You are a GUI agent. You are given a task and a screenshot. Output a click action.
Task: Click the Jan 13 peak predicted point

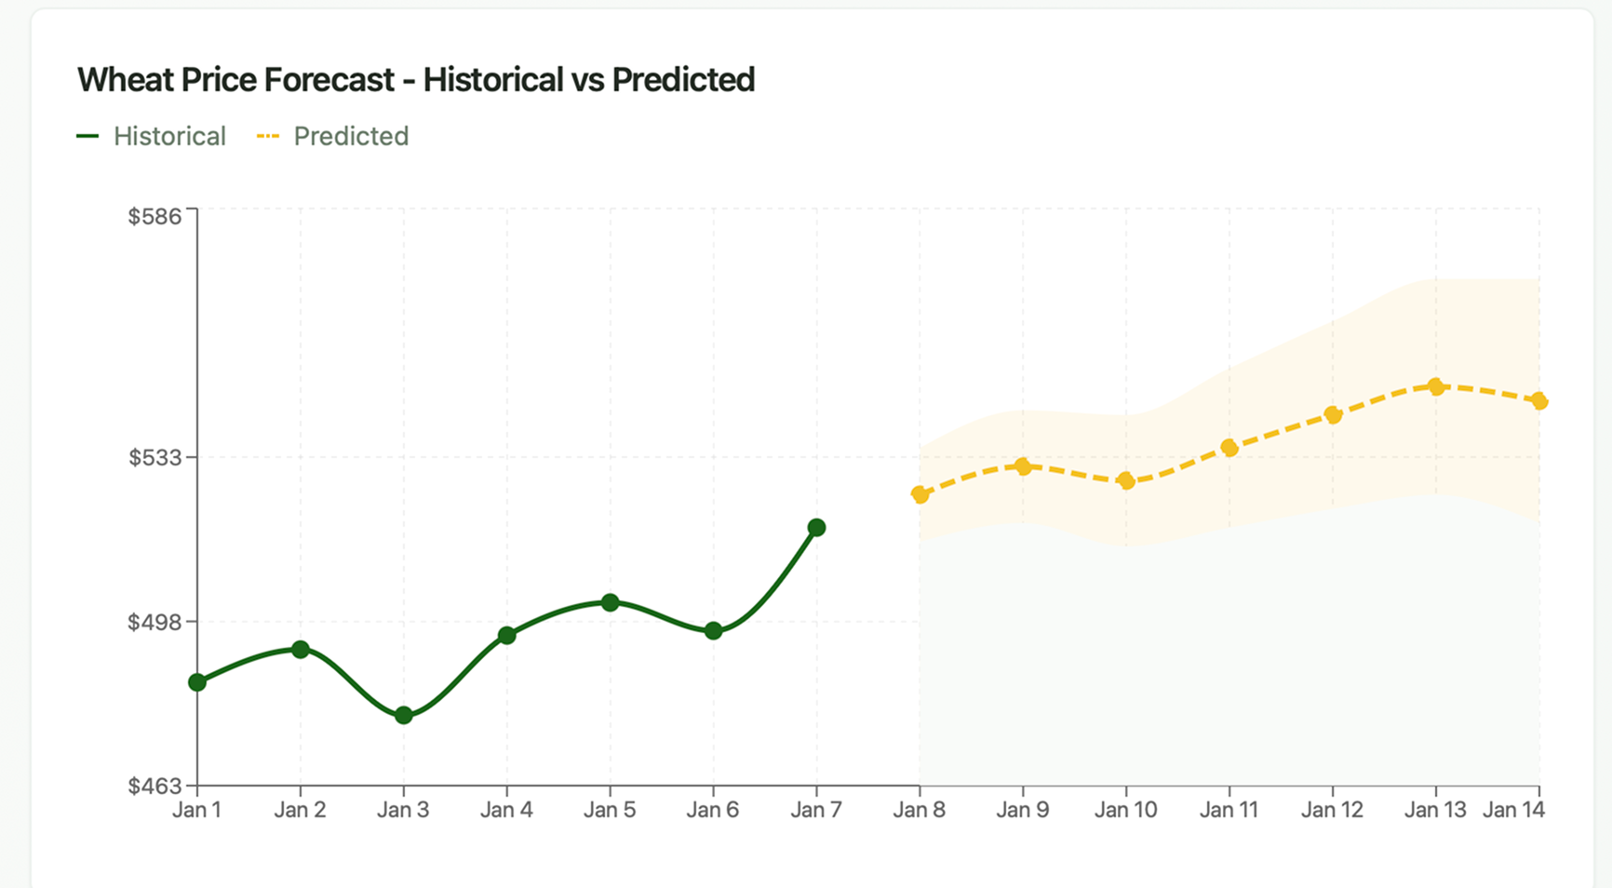(1436, 386)
